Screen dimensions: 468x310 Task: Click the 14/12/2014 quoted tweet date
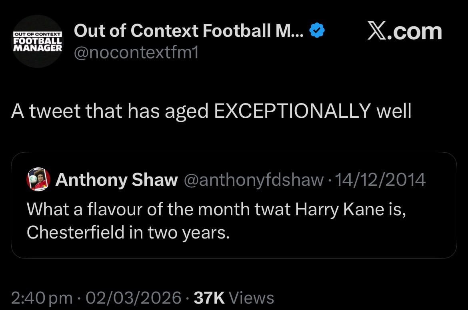pyautogui.click(x=380, y=180)
